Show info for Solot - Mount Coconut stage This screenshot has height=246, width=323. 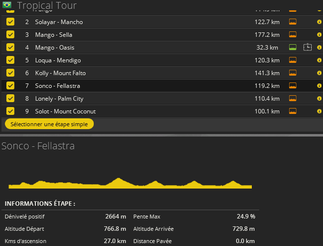(x=319, y=111)
